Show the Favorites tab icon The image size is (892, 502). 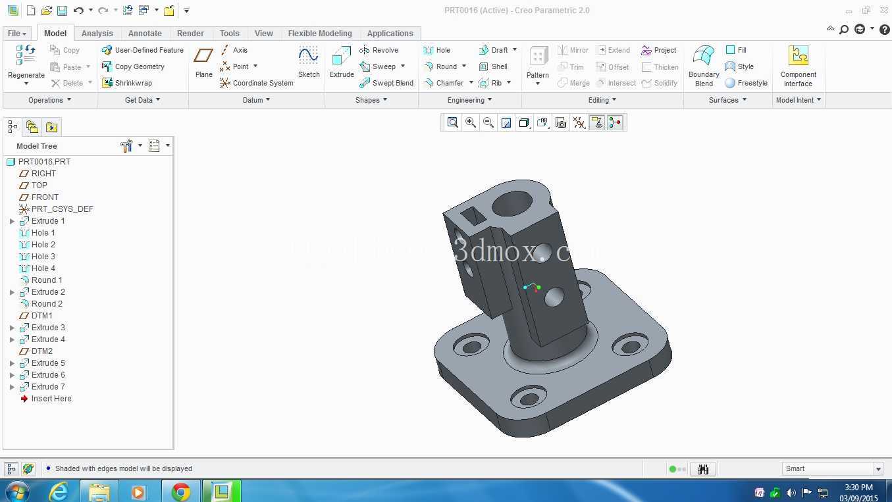tap(51, 126)
